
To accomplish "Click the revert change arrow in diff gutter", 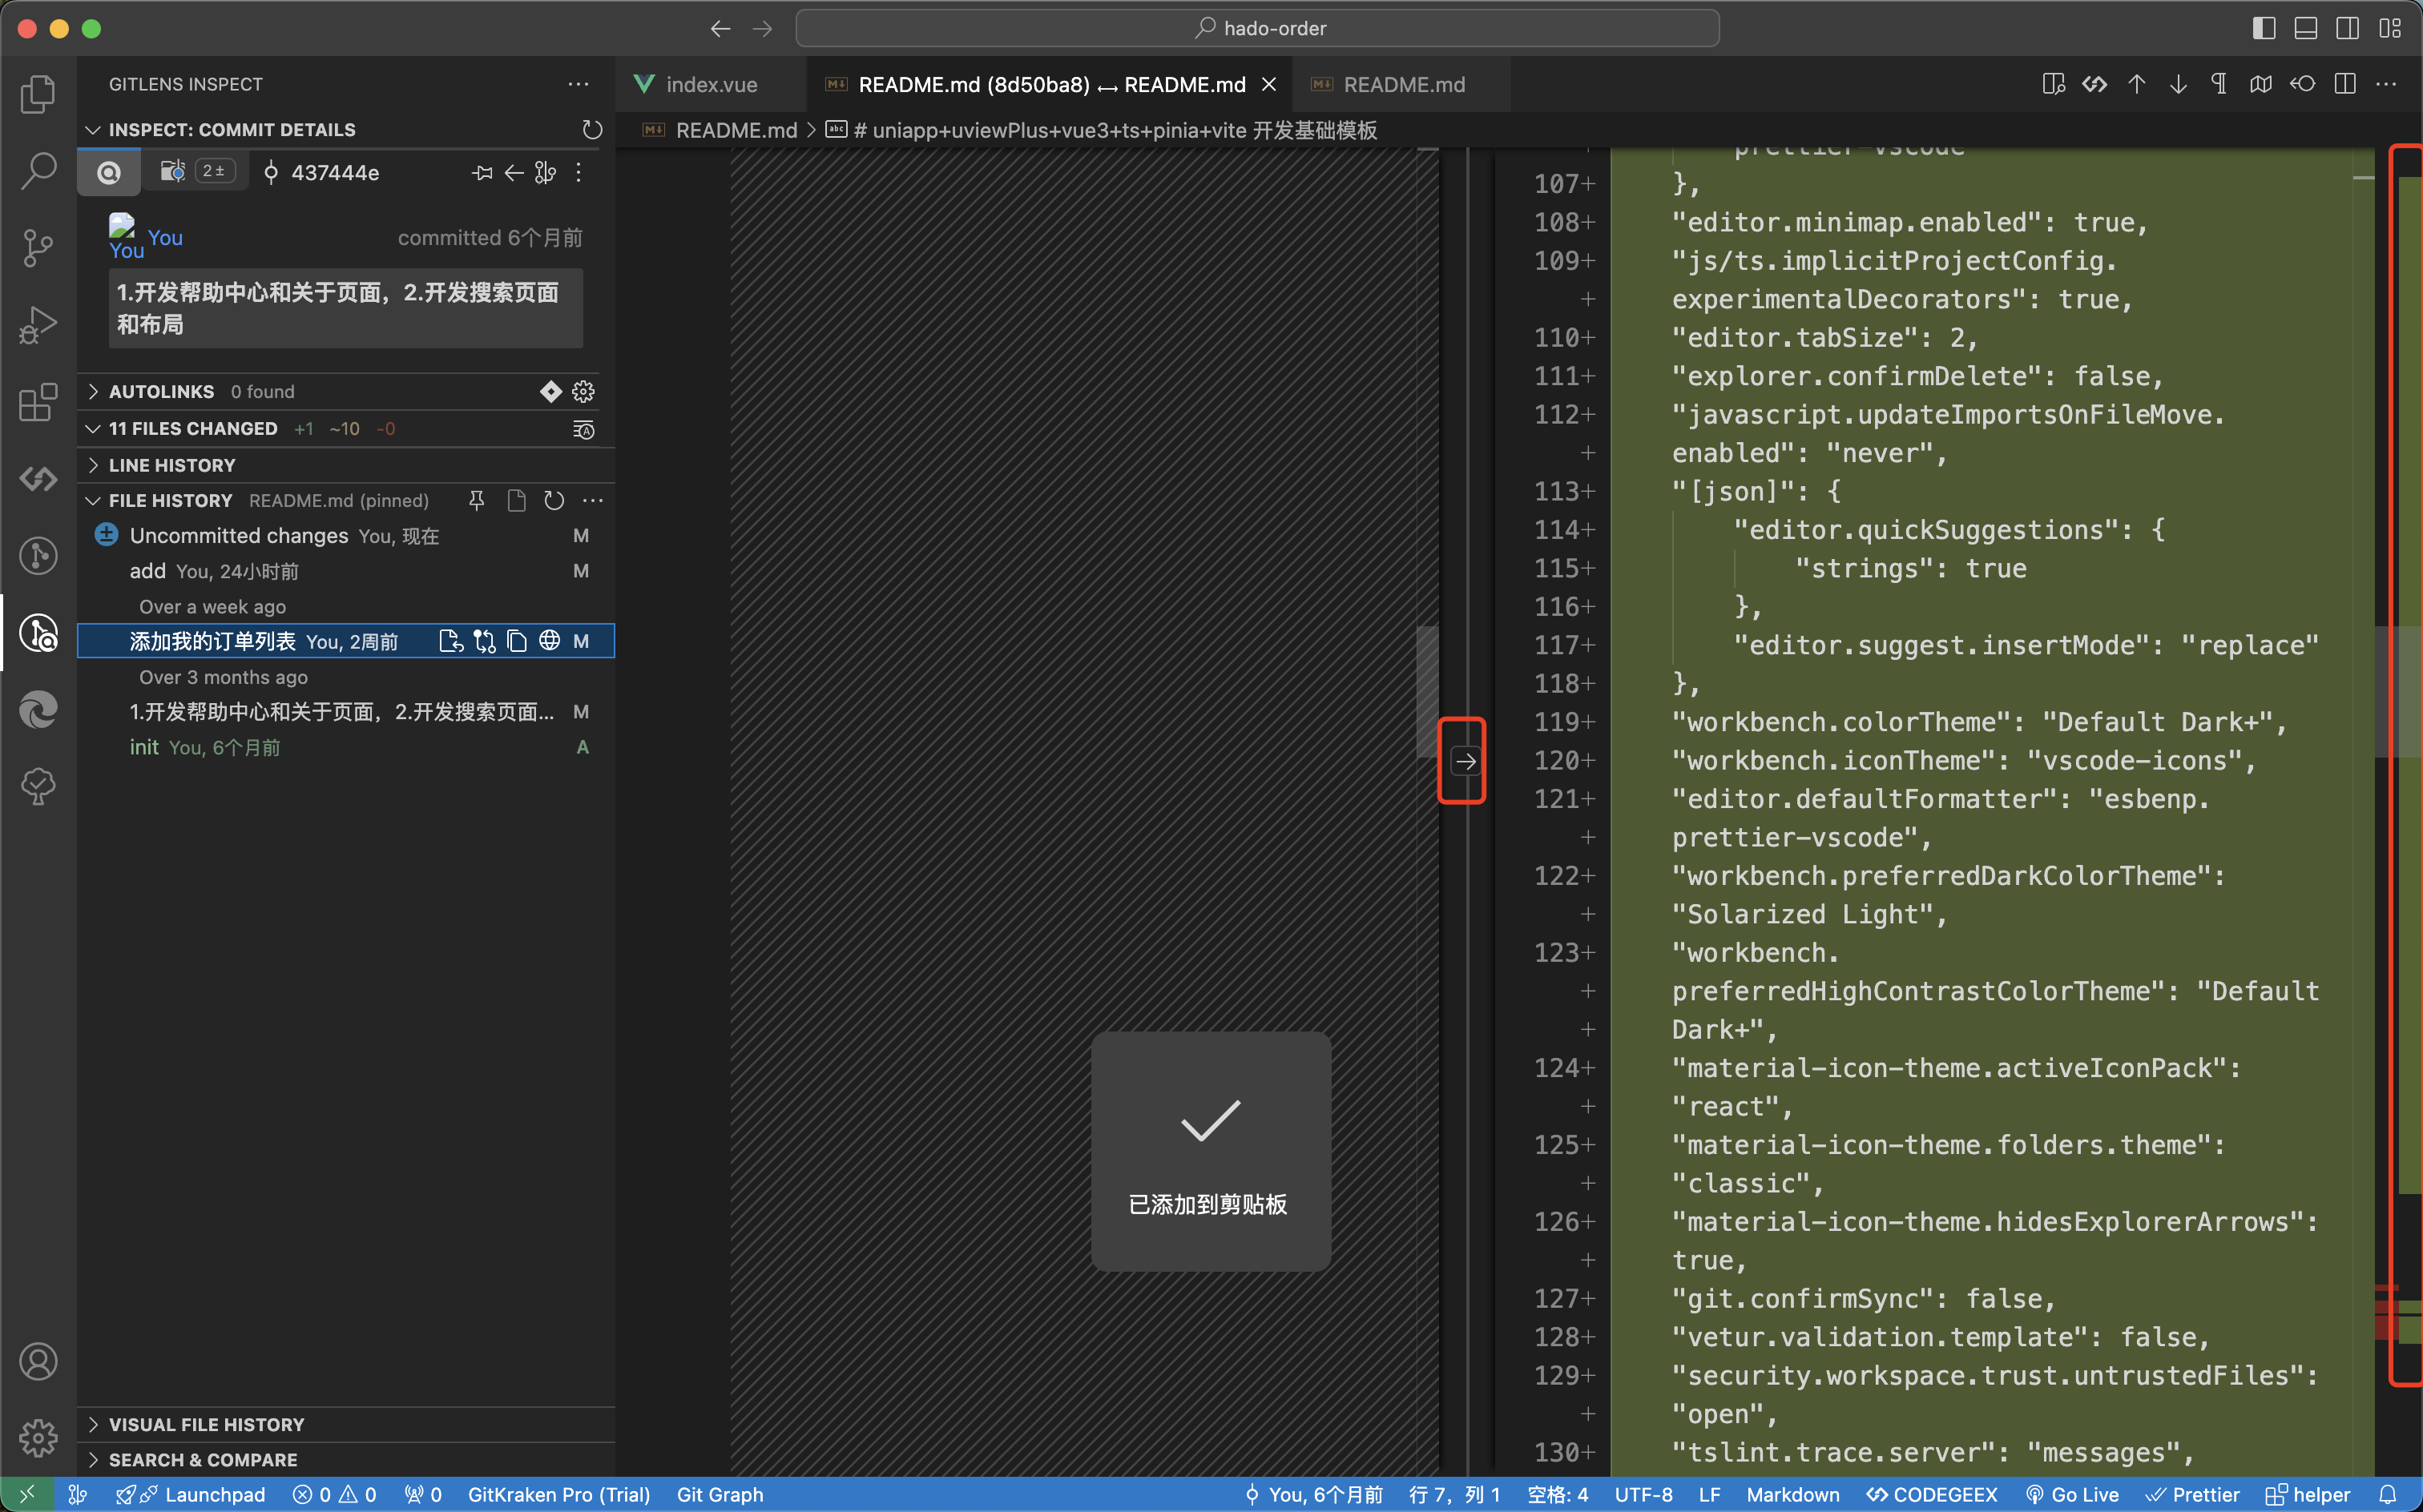I will click(x=1465, y=761).
